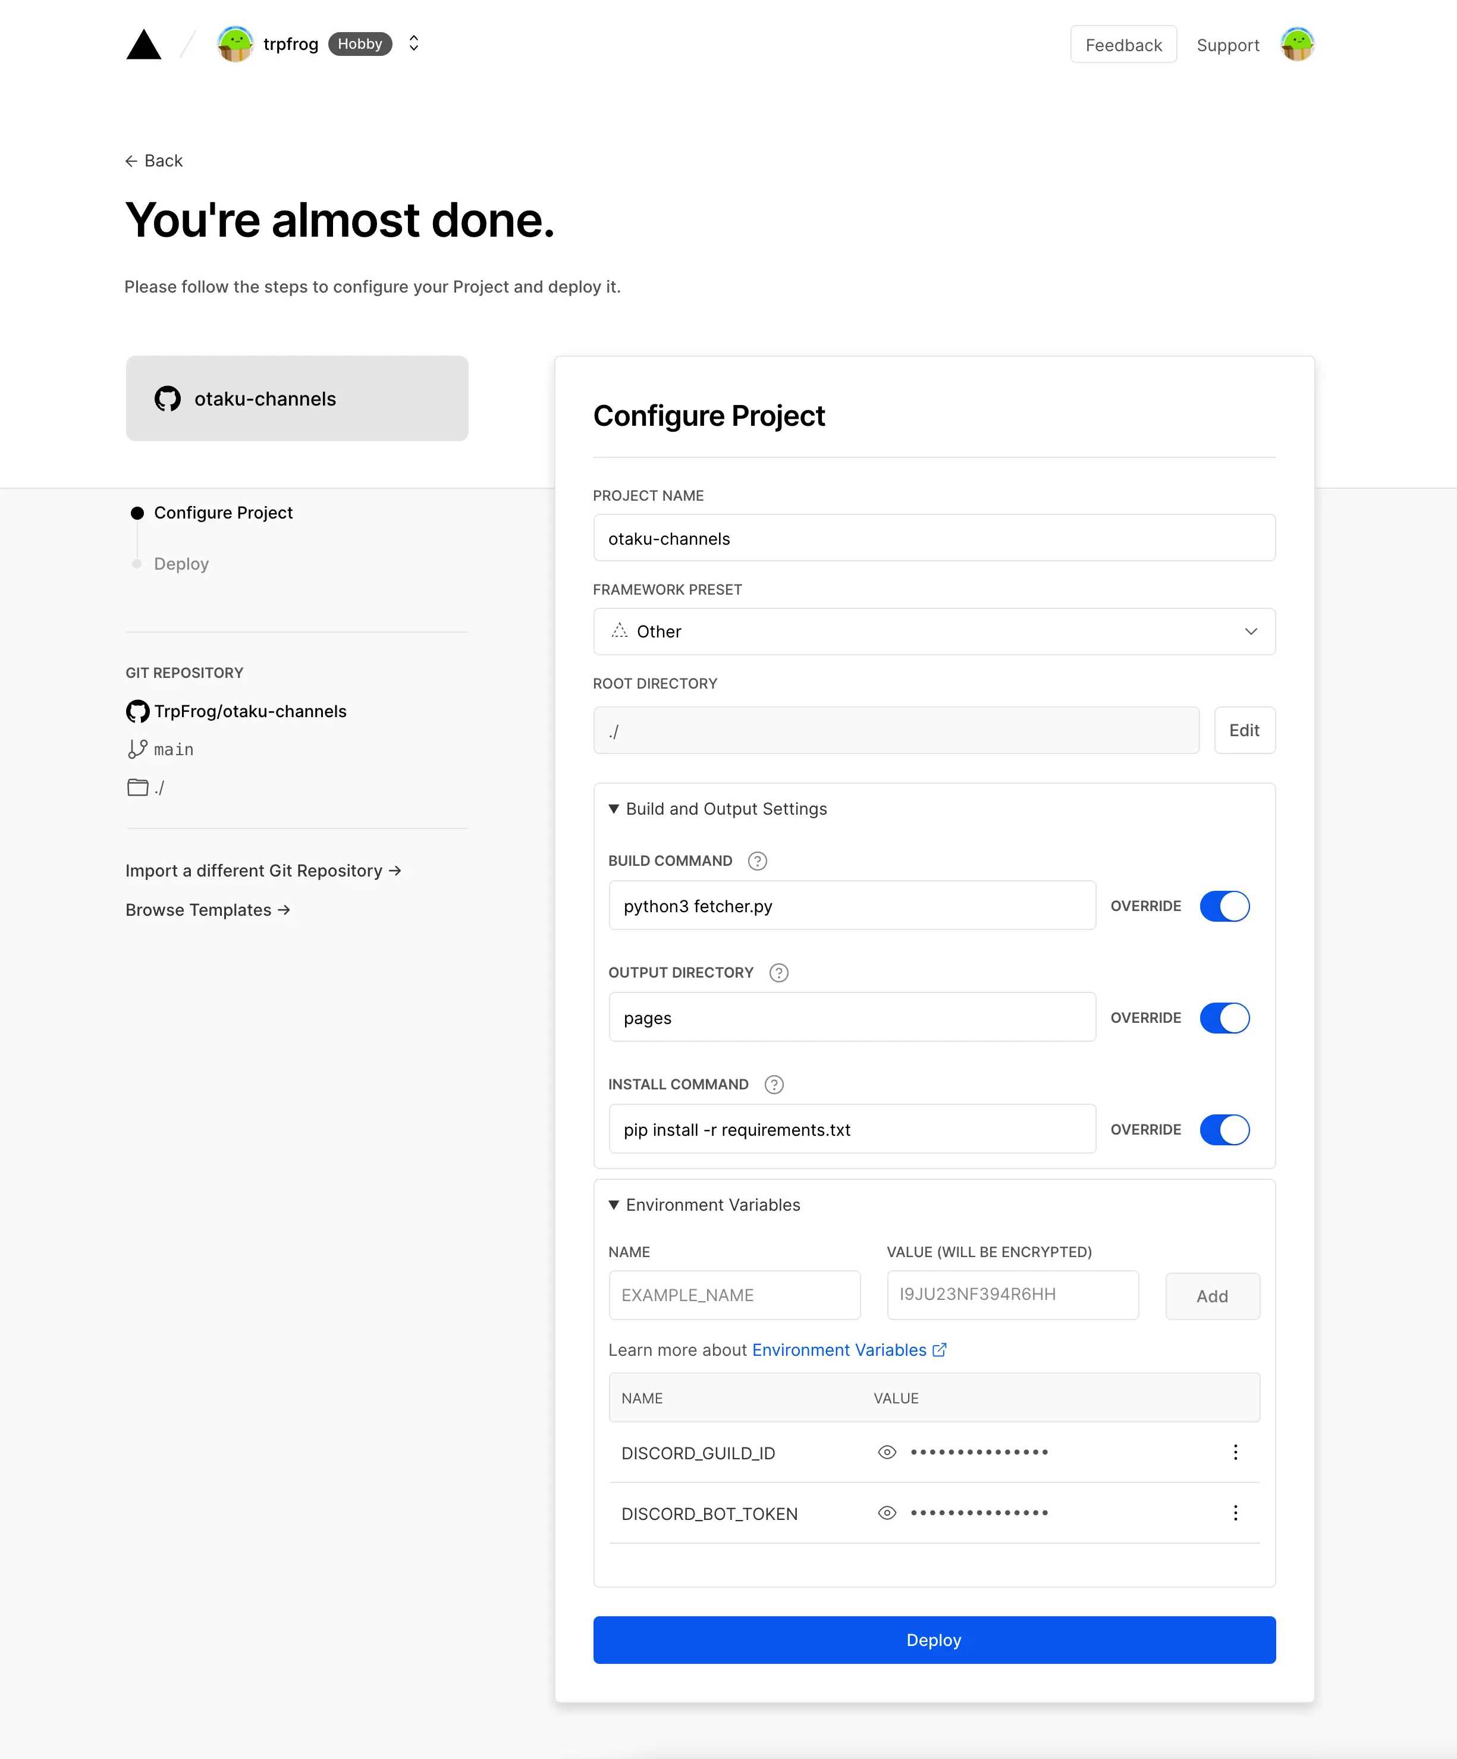This screenshot has width=1457, height=1759.
Task: Click the Support menu item
Action: [x=1227, y=45]
